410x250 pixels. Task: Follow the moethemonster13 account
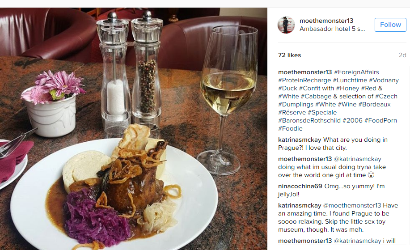[x=390, y=25]
